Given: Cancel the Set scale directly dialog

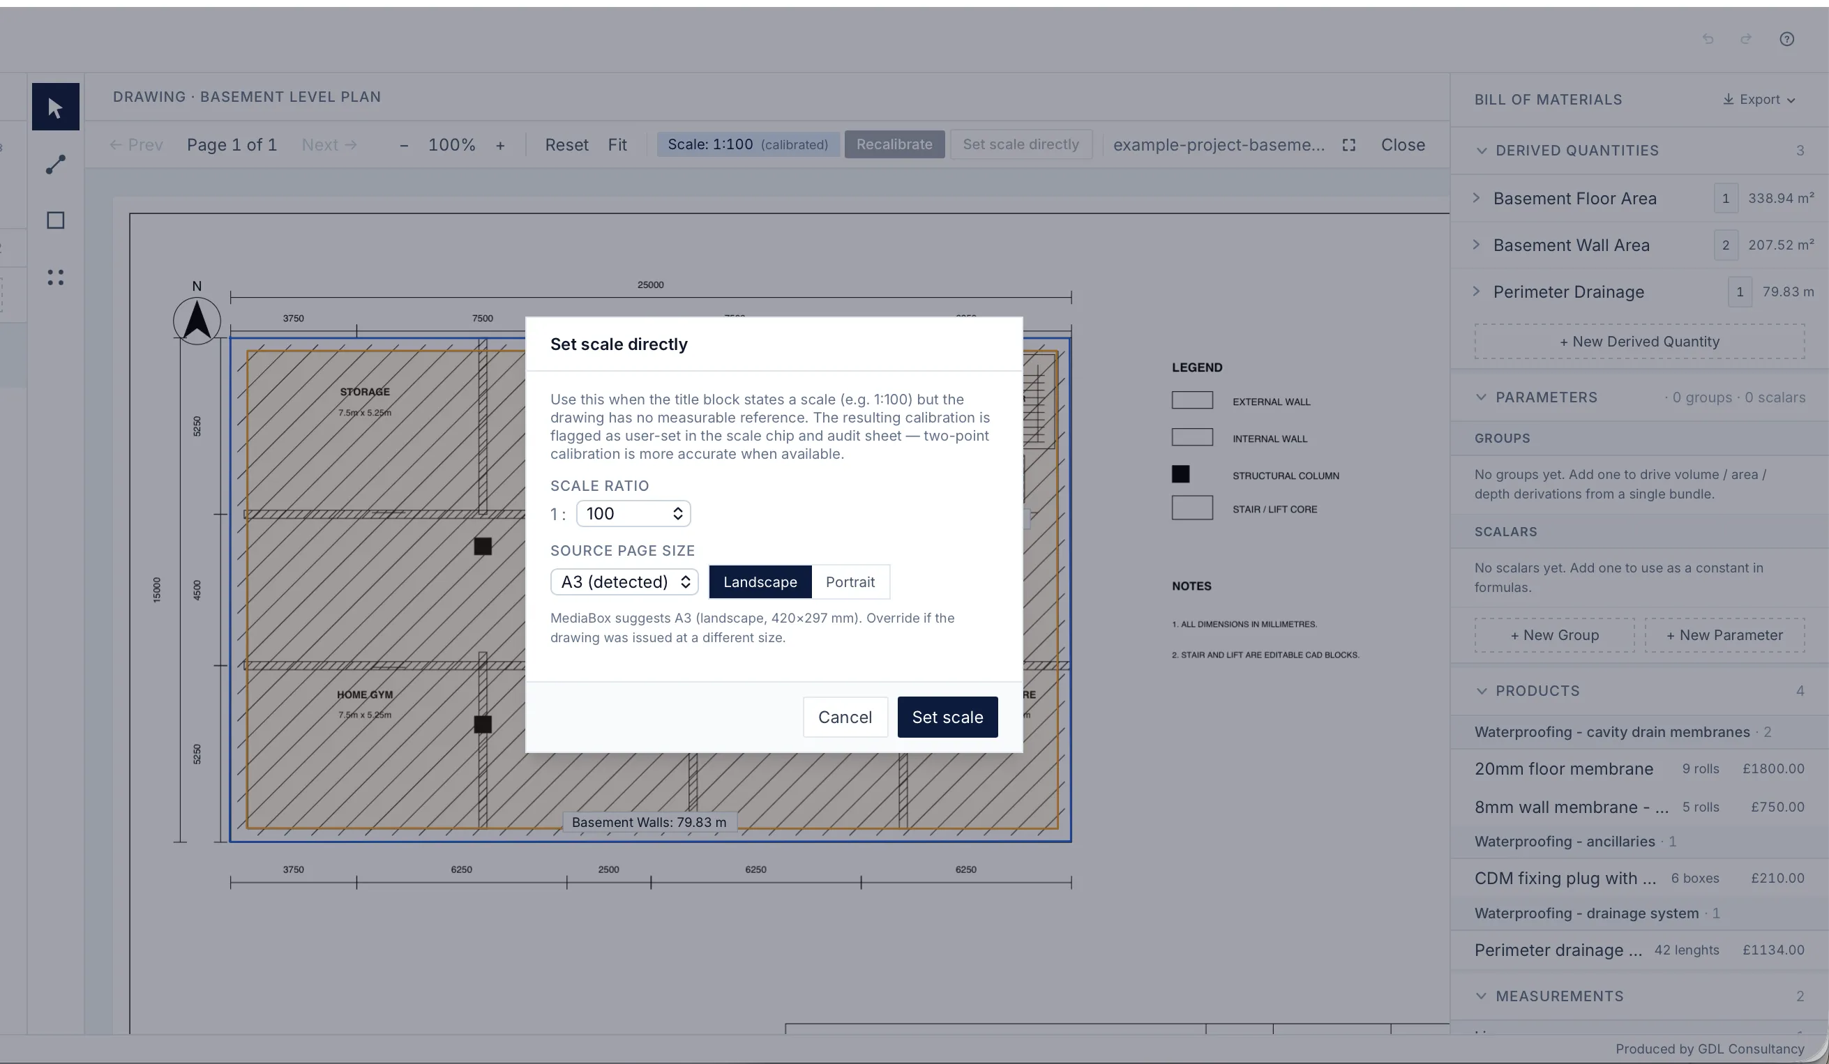Looking at the screenshot, I should point(845,717).
